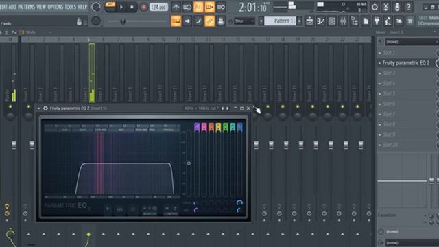Open the Browser tree icon
Viewport: 439px width, 247px height.
[x=354, y=21]
